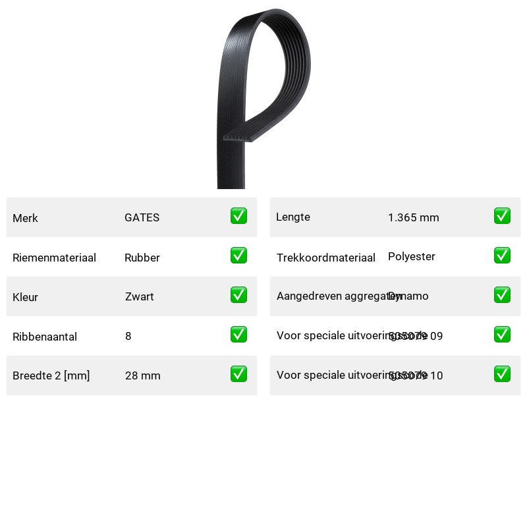This screenshot has width=527, height=527.
Task: Click the checkmark beside Polyester
Action: click(x=502, y=256)
